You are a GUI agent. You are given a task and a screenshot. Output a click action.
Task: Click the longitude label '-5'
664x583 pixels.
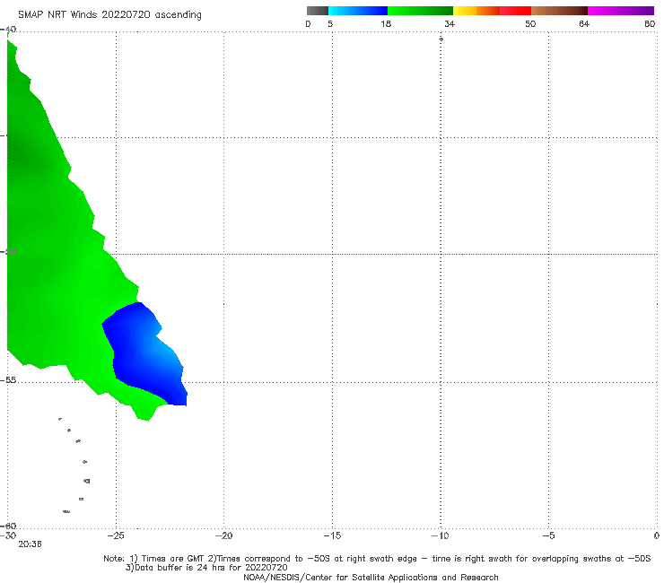tap(548, 535)
